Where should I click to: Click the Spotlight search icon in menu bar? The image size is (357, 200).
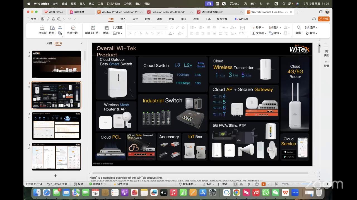click(284, 4)
